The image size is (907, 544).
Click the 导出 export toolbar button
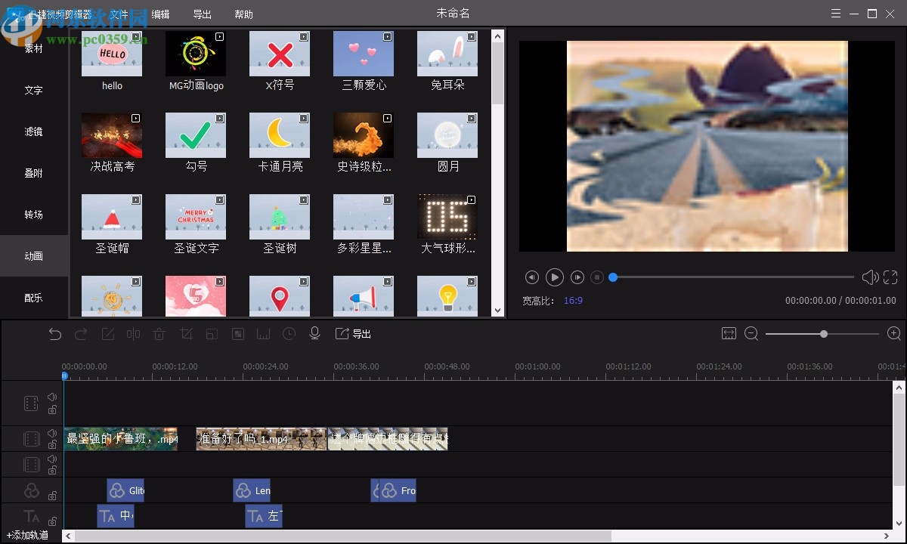[353, 334]
